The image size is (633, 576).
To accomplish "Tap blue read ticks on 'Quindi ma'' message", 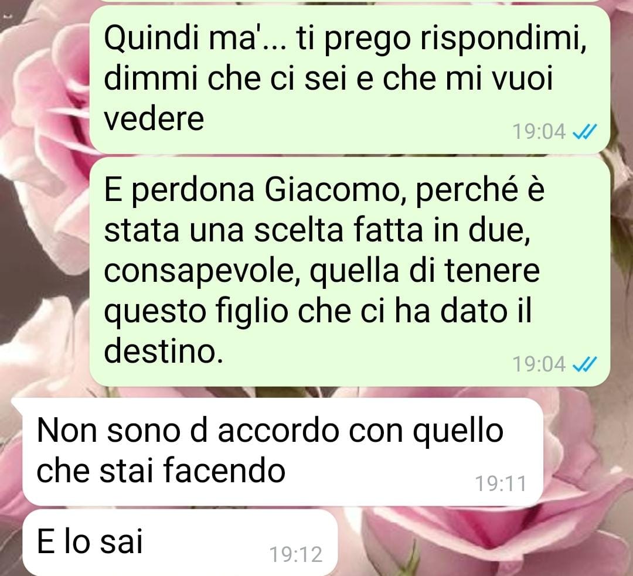I will pyautogui.click(x=584, y=132).
